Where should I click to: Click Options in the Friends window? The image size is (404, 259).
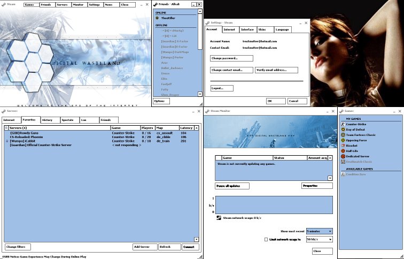point(161,101)
